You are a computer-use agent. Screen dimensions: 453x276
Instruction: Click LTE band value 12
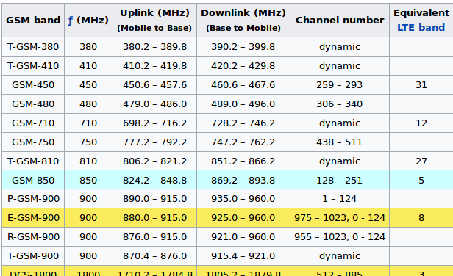[x=421, y=123]
